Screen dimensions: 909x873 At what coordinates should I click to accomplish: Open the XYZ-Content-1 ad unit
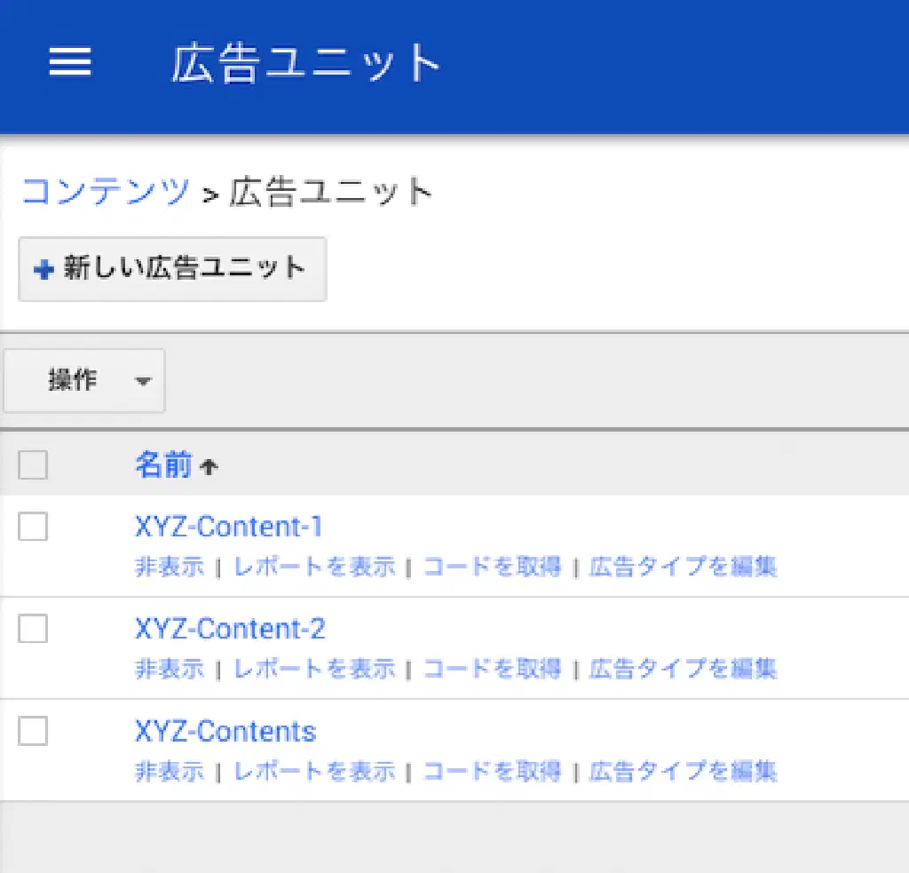pos(228,527)
